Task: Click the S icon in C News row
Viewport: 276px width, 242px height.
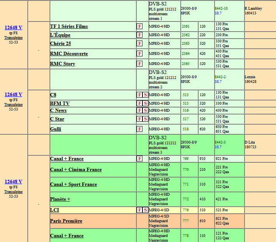Action: pyautogui.click(x=145, y=110)
